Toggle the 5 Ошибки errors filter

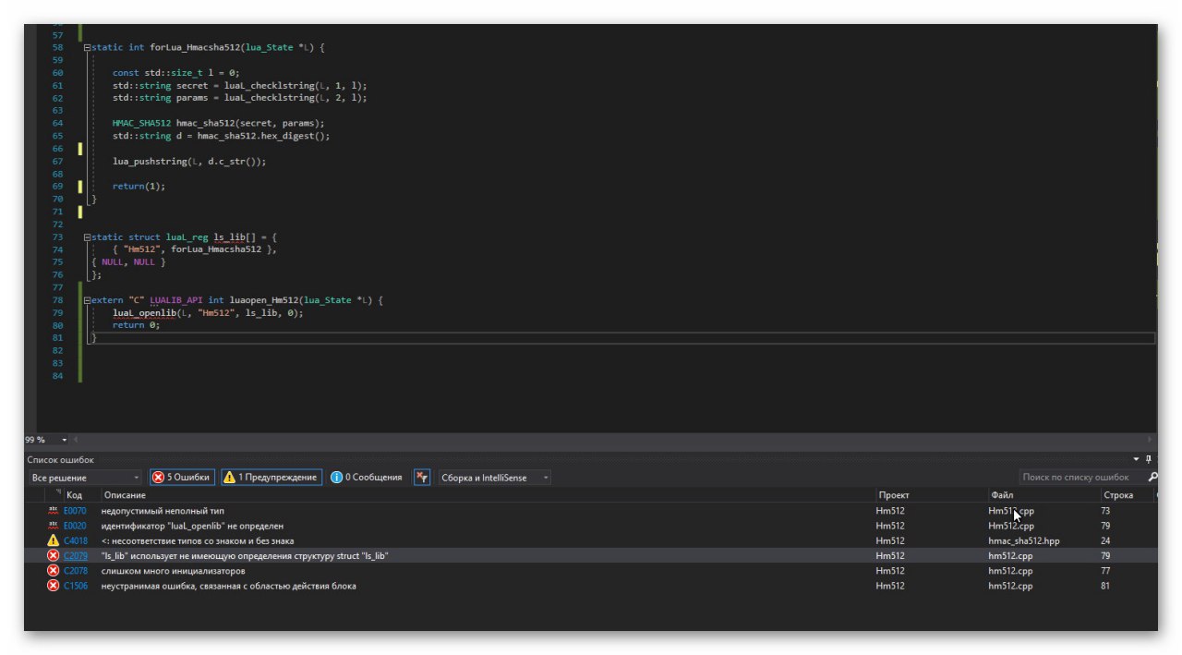click(182, 478)
